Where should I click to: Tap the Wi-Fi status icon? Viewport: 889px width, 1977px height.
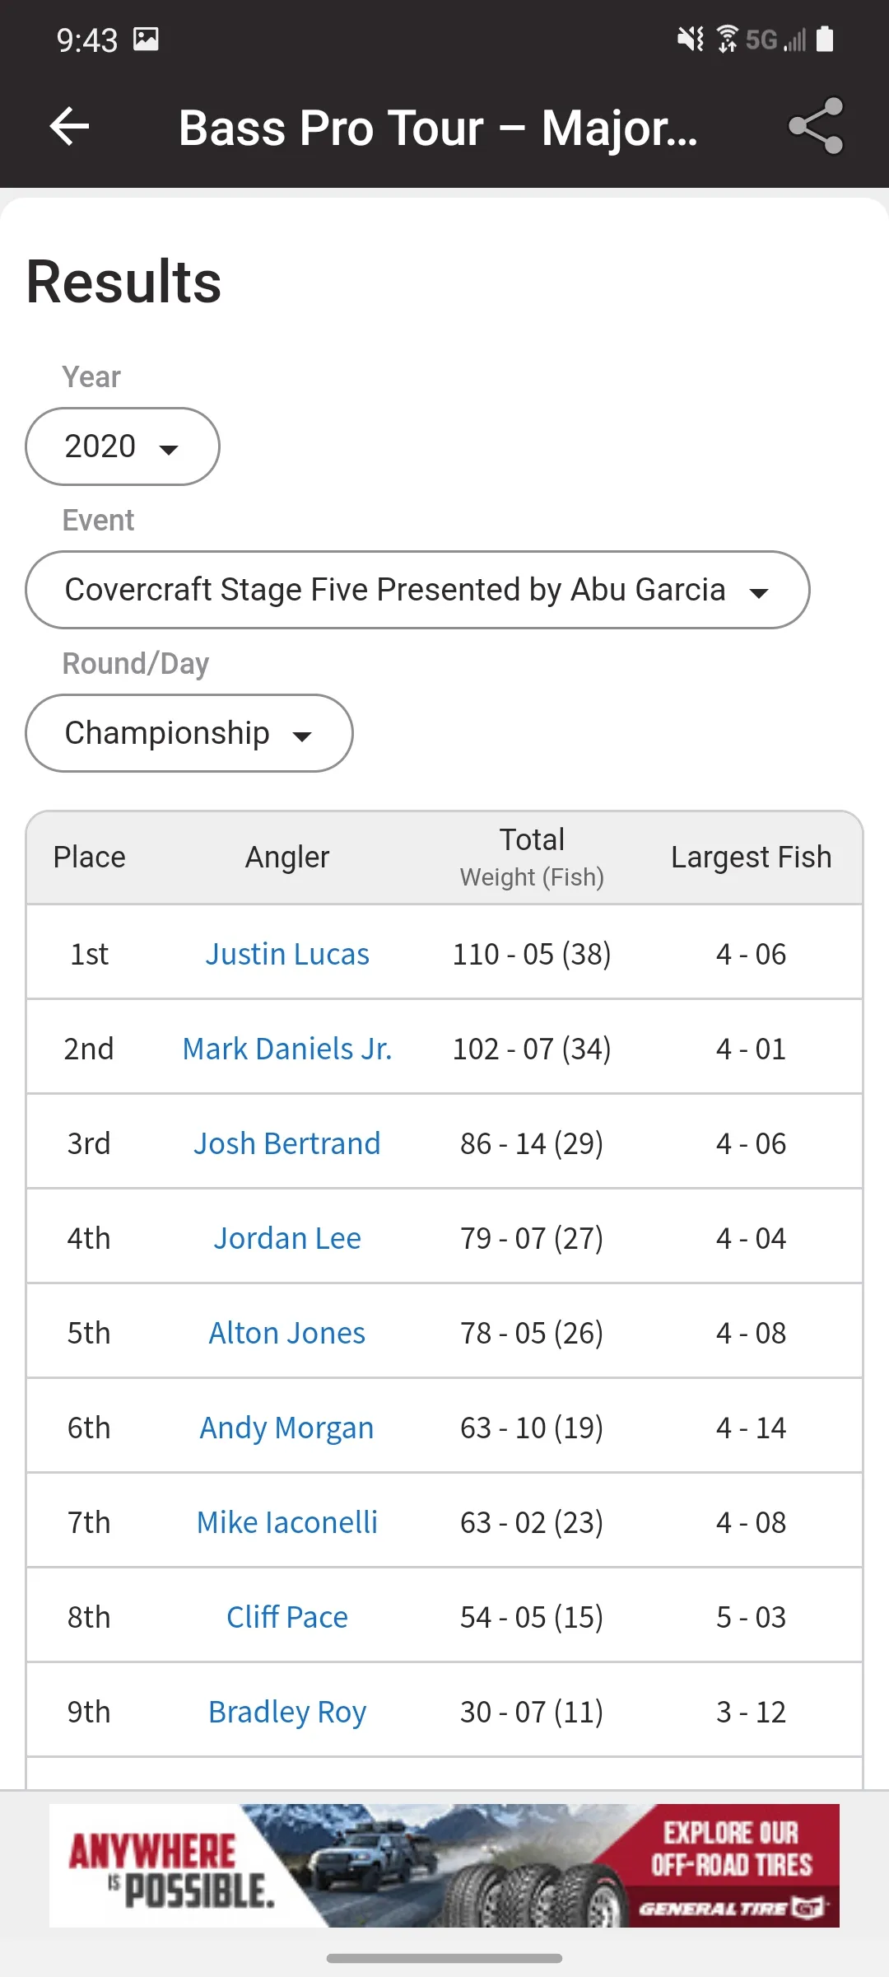click(x=727, y=39)
